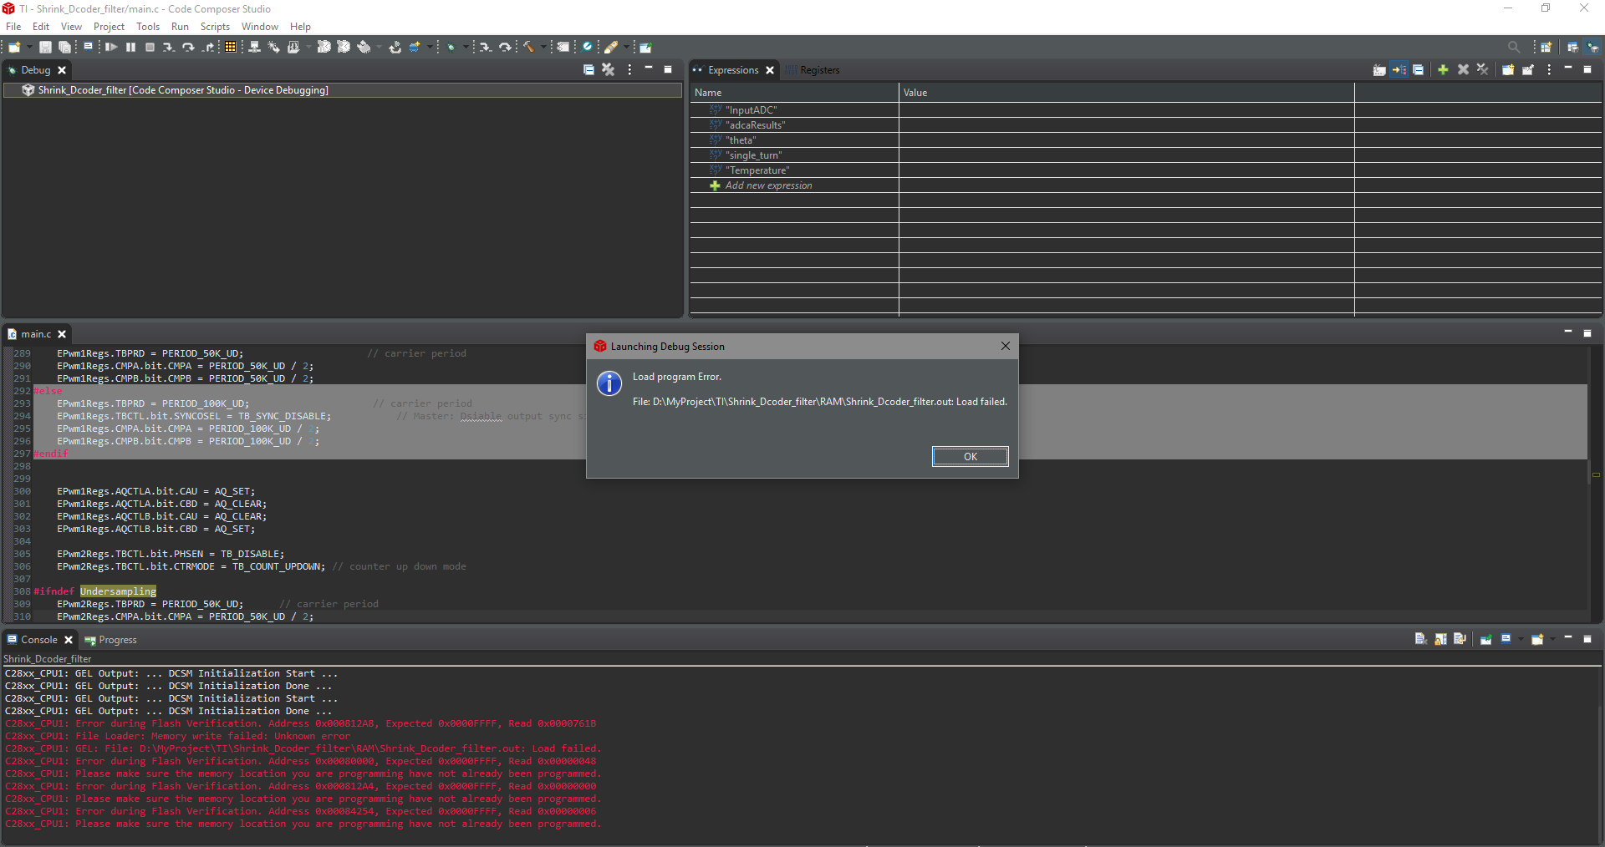Click the Open Perspective icon
The width and height of the screenshot is (1605, 847).
1546,48
